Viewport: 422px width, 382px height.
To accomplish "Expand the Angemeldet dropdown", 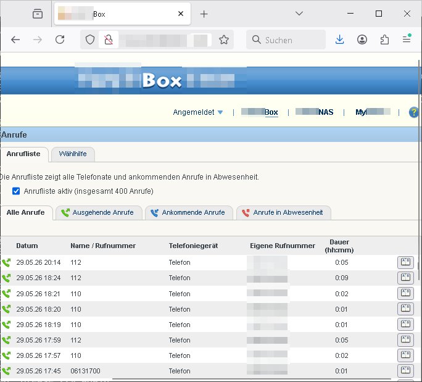I will [x=198, y=112].
